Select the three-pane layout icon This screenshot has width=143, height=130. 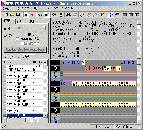[137, 15]
